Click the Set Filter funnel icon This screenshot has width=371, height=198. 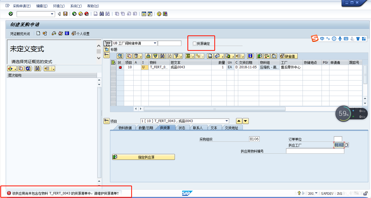[x=176, y=56]
